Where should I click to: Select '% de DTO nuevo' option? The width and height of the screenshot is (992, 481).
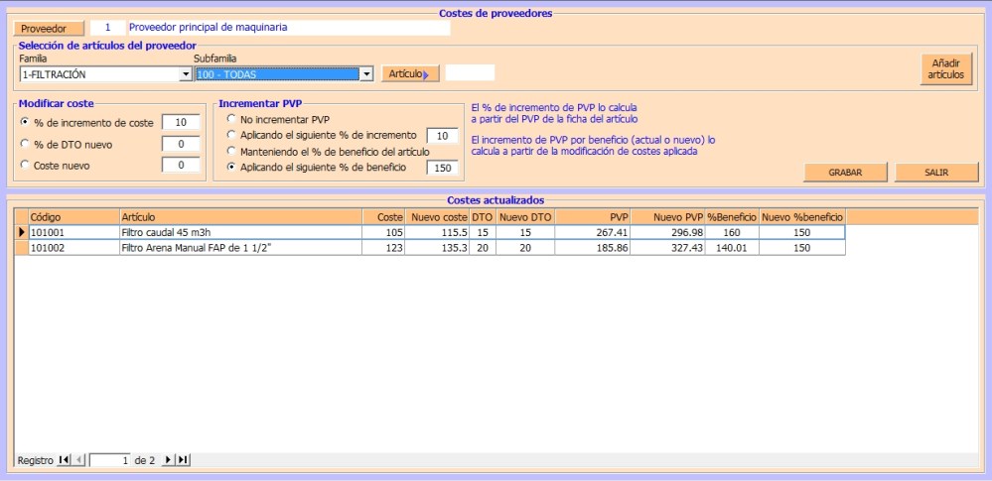pyautogui.click(x=25, y=144)
